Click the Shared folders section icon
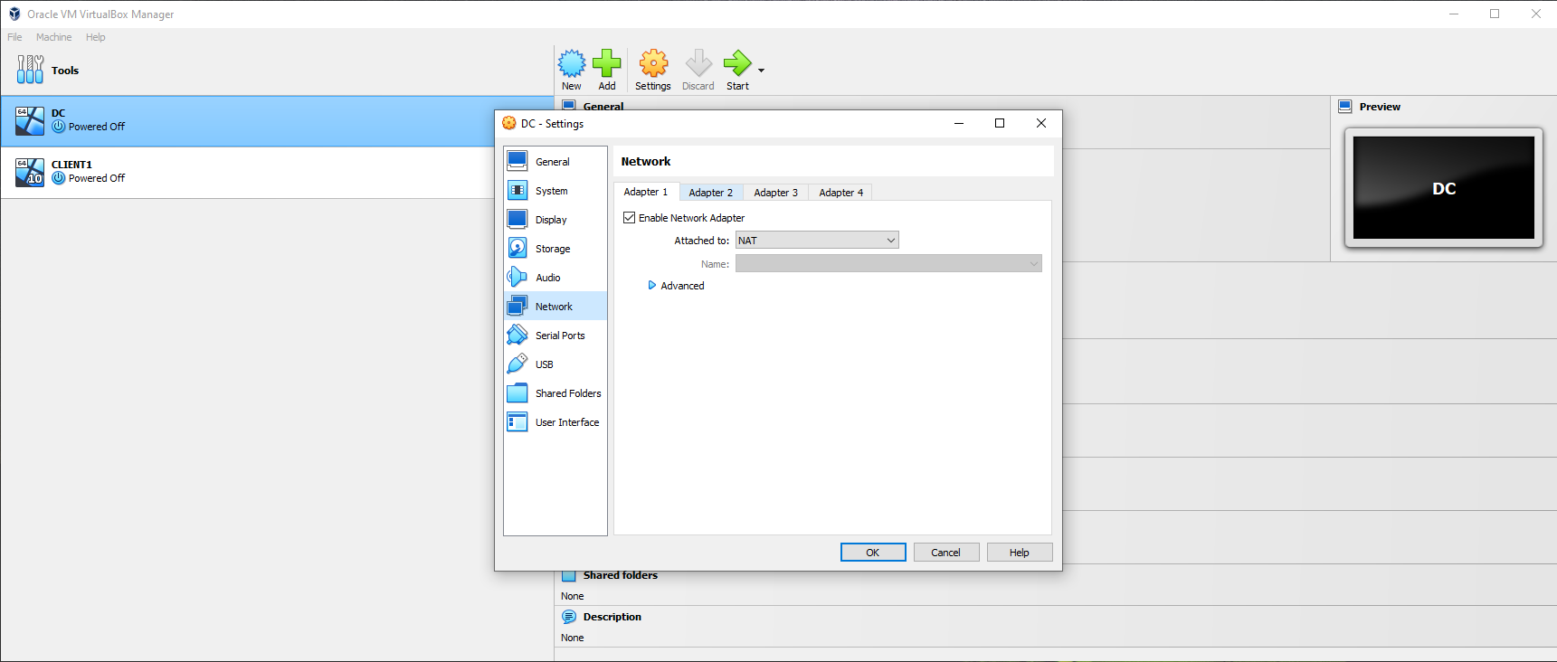The width and height of the screenshot is (1557, 662). 569,576
